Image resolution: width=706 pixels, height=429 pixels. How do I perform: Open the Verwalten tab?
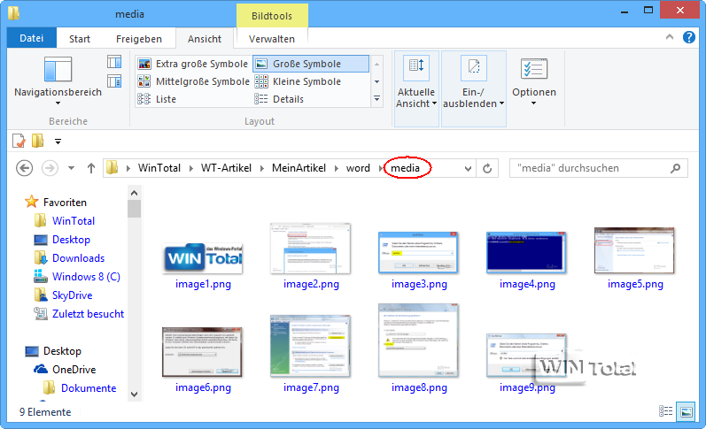click(272, 39)
